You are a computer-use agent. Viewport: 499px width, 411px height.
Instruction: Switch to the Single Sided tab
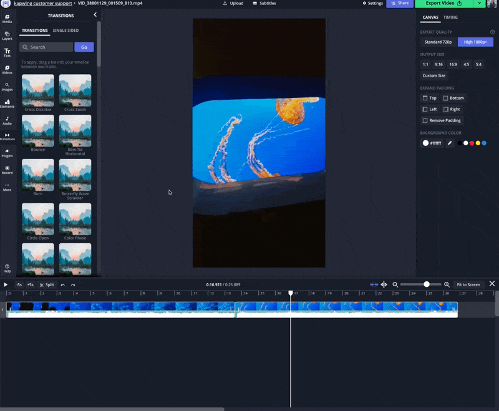click(x=65, y=30)
